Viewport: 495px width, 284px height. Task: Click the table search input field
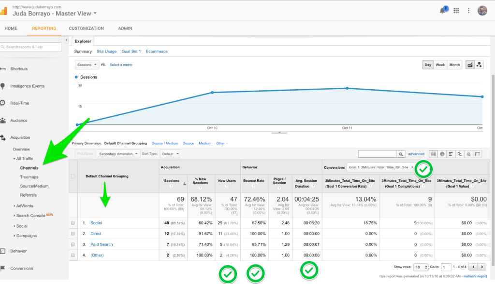tap(377, 154)
